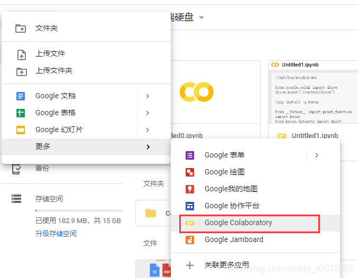Click the CO icon beside Untitled1.ipynb header
Screen dimensions: 358x278
(275, 65)
